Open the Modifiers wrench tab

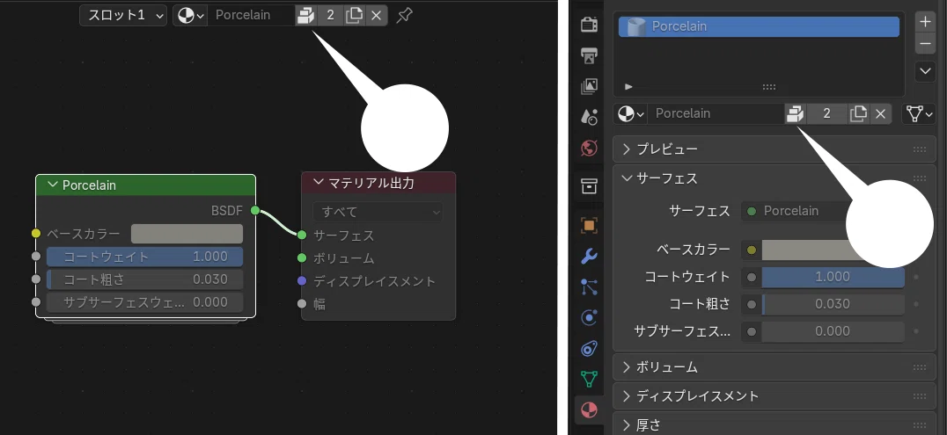click(589, 257)
